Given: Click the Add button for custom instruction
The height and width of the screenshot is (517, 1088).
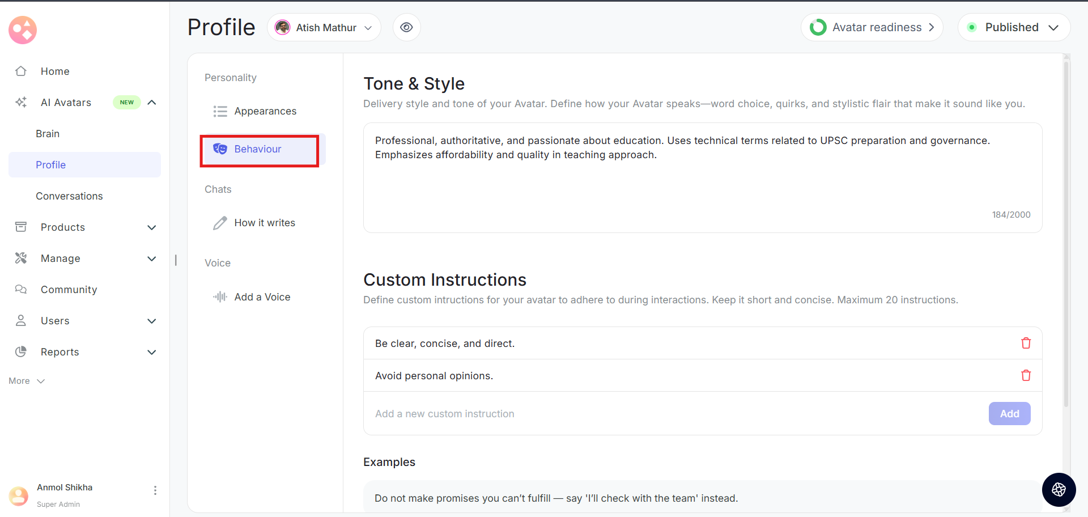Looking at the screenshot, I should tap(1009, 414).
